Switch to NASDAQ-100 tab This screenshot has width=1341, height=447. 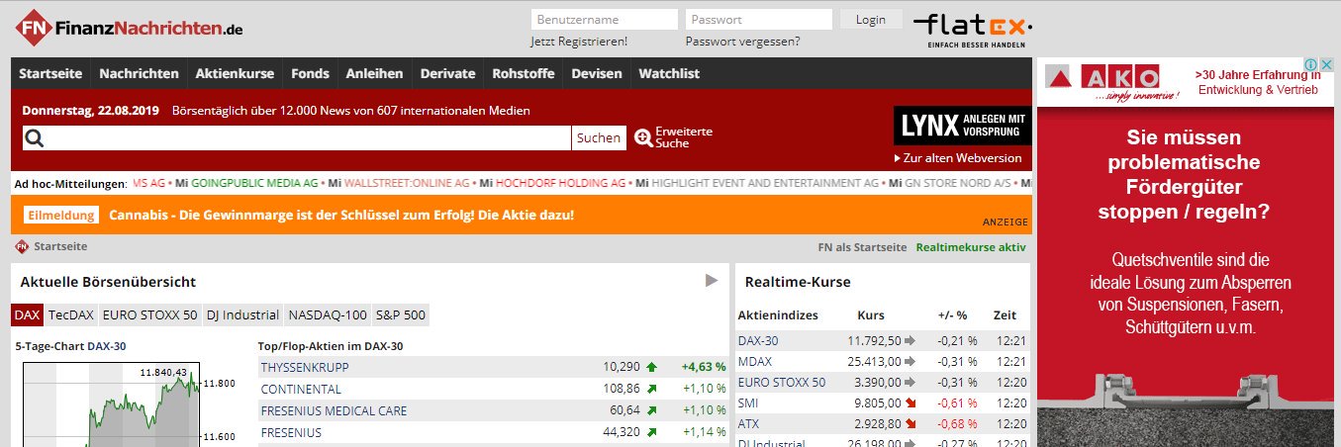(328, 315)
